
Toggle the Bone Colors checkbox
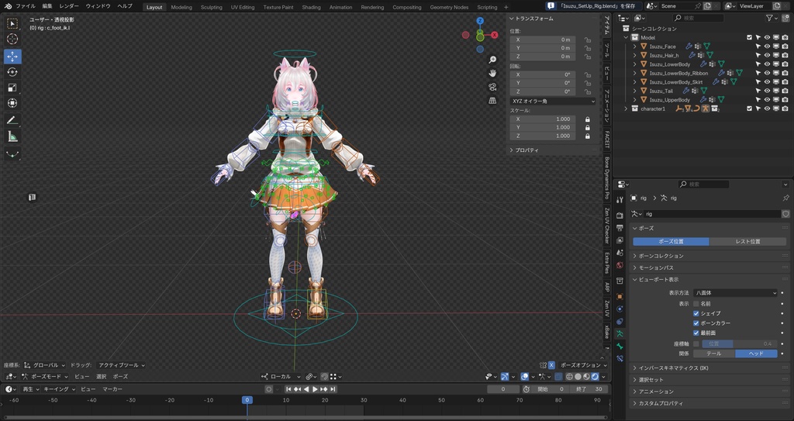pos(696,323)
